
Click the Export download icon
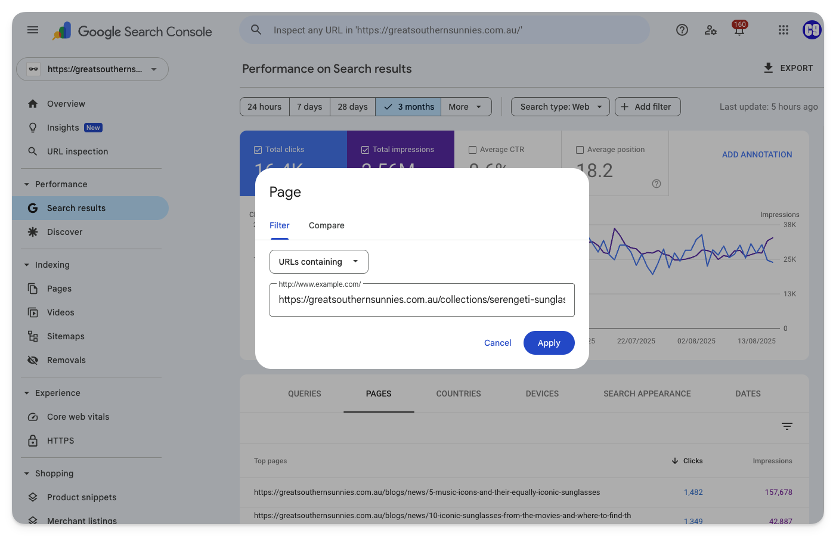point(769,68)
